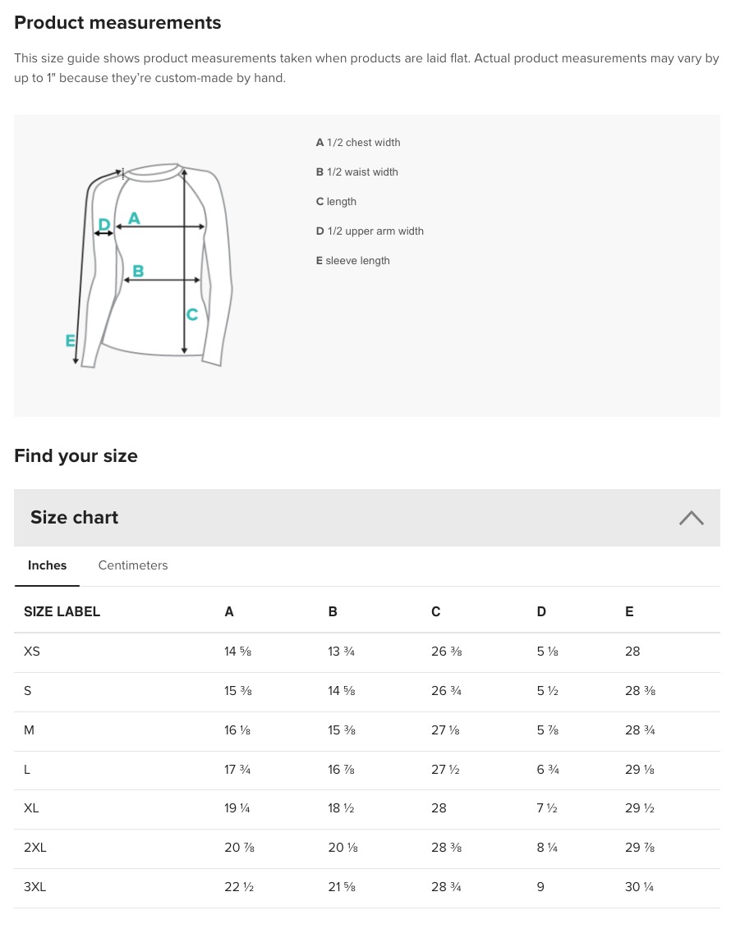
Task: Click the teal C length label on diagram
Action: [192, 314]
